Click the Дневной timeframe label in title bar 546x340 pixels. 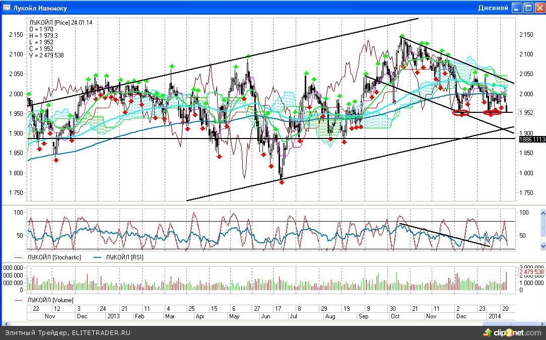[x=492, y=8]
